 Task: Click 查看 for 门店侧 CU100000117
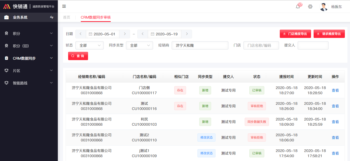335,90
